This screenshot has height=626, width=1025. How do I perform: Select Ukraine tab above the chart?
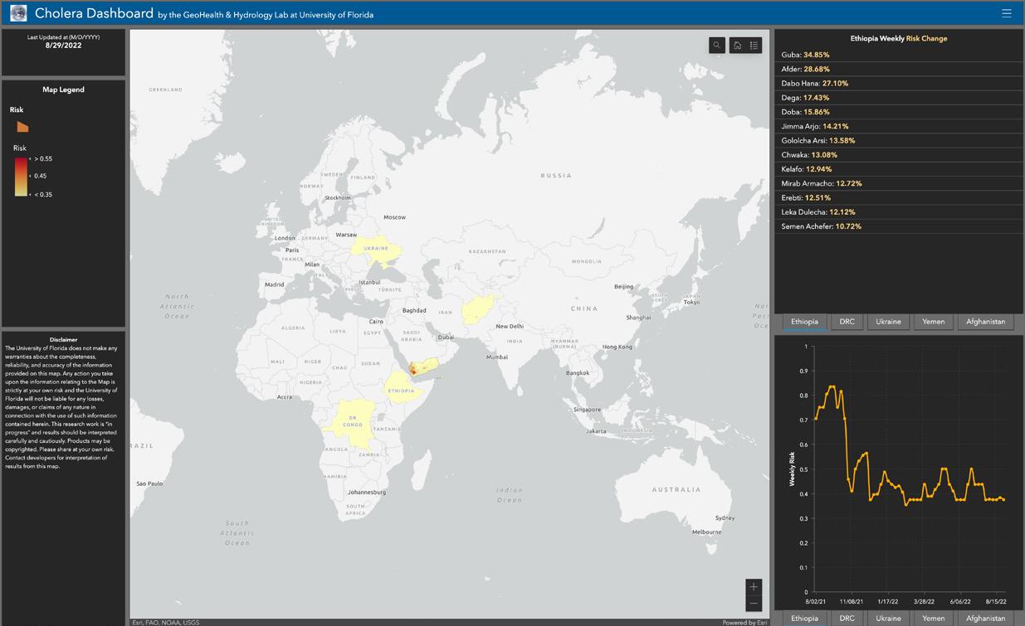tap(888, 322)
